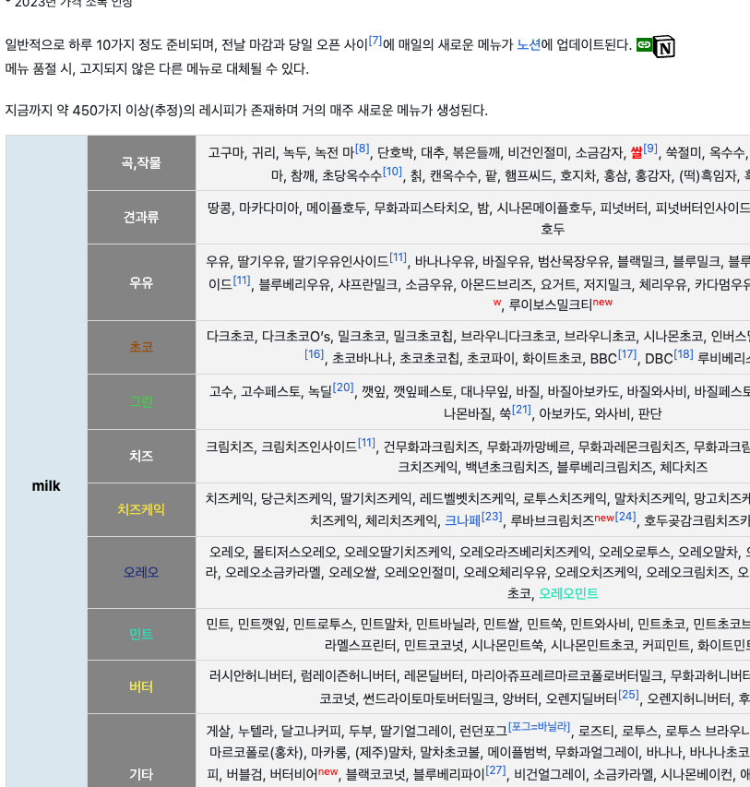The width and height of the screenshot is (750, 787).
Task: Open footnote [11] after 딸기우유인사이드
Action: [x=397, y=258]
